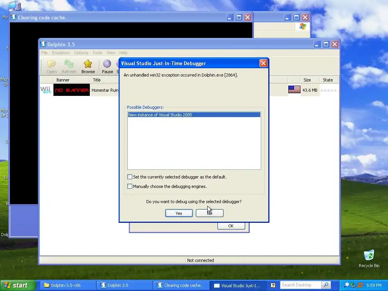
Task: Click the help icon on the taskbar
Action: pyautogui.click(x=273, y=285)
